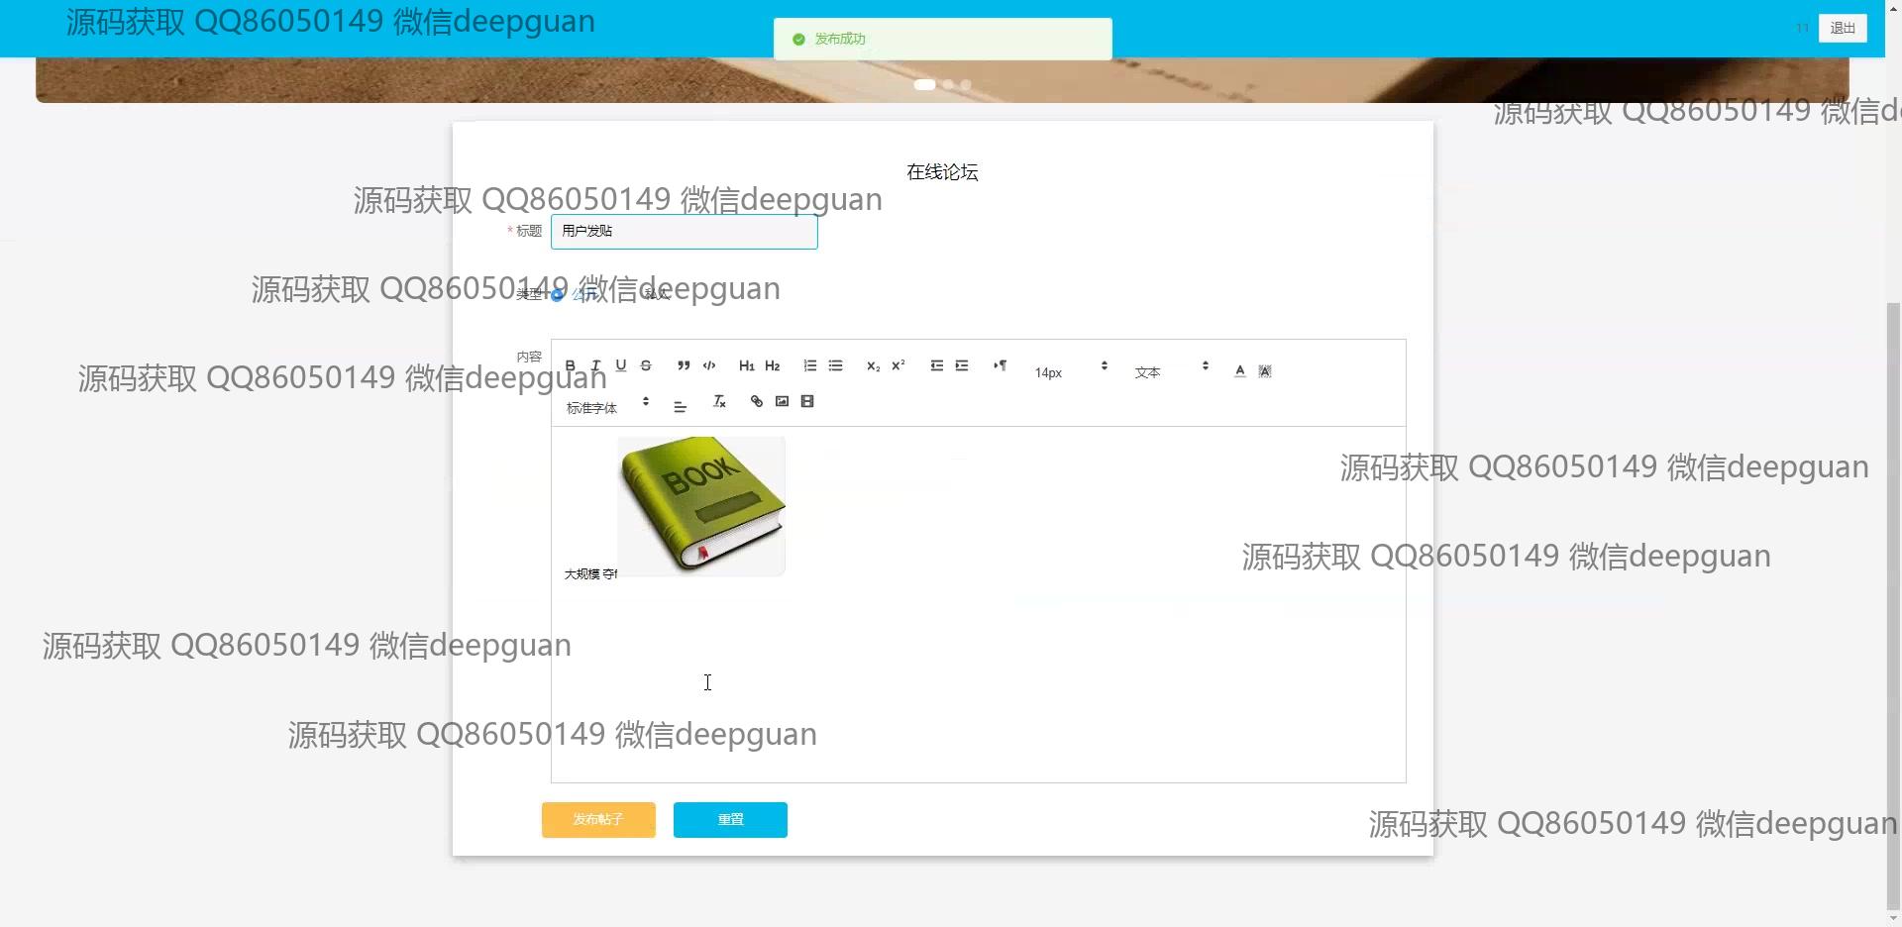Viewport: 1902px width, 927px height.
Task: Apply subscript formatting
Action: coord(873,365)
